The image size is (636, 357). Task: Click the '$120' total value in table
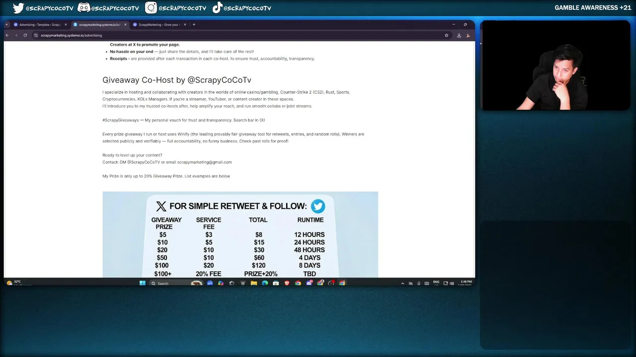tap(258, 265)
